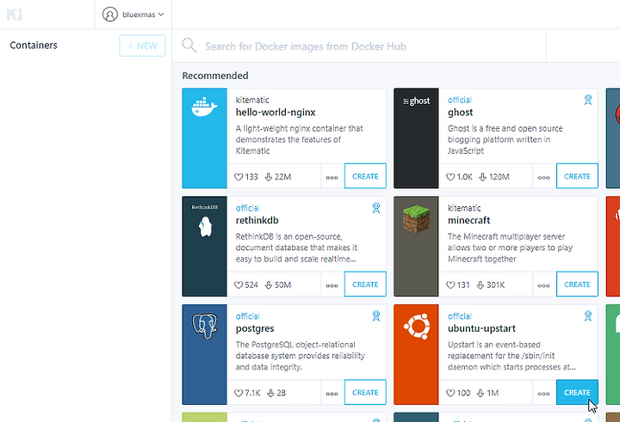The width and height of the screenshot is (620, 422).
Task: Click the heart icon on ubuntu-upstart card
Action: point(450,393)
